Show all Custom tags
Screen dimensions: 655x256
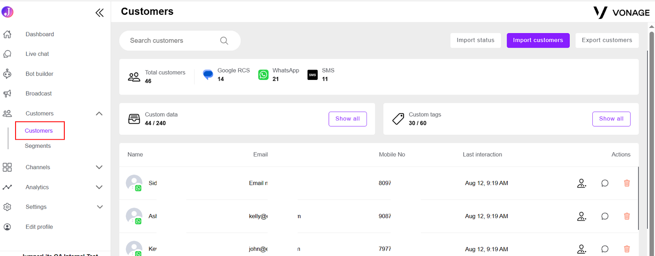(x=611, y=119)
